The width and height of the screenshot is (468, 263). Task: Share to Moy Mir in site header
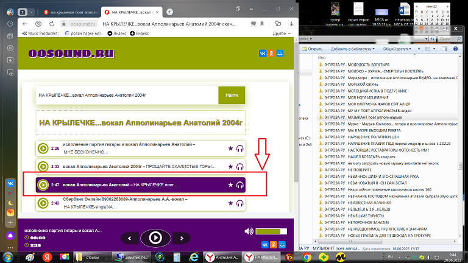pos(280,54)
